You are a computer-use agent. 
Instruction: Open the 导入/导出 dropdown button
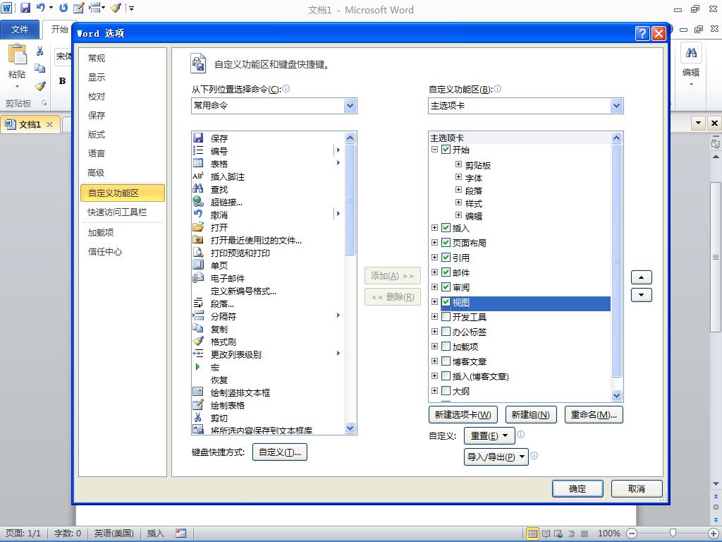click(x=496, y=457)
